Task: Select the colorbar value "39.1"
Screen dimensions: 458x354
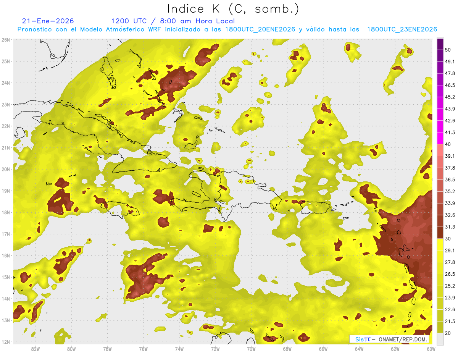Action: (450, 156)
